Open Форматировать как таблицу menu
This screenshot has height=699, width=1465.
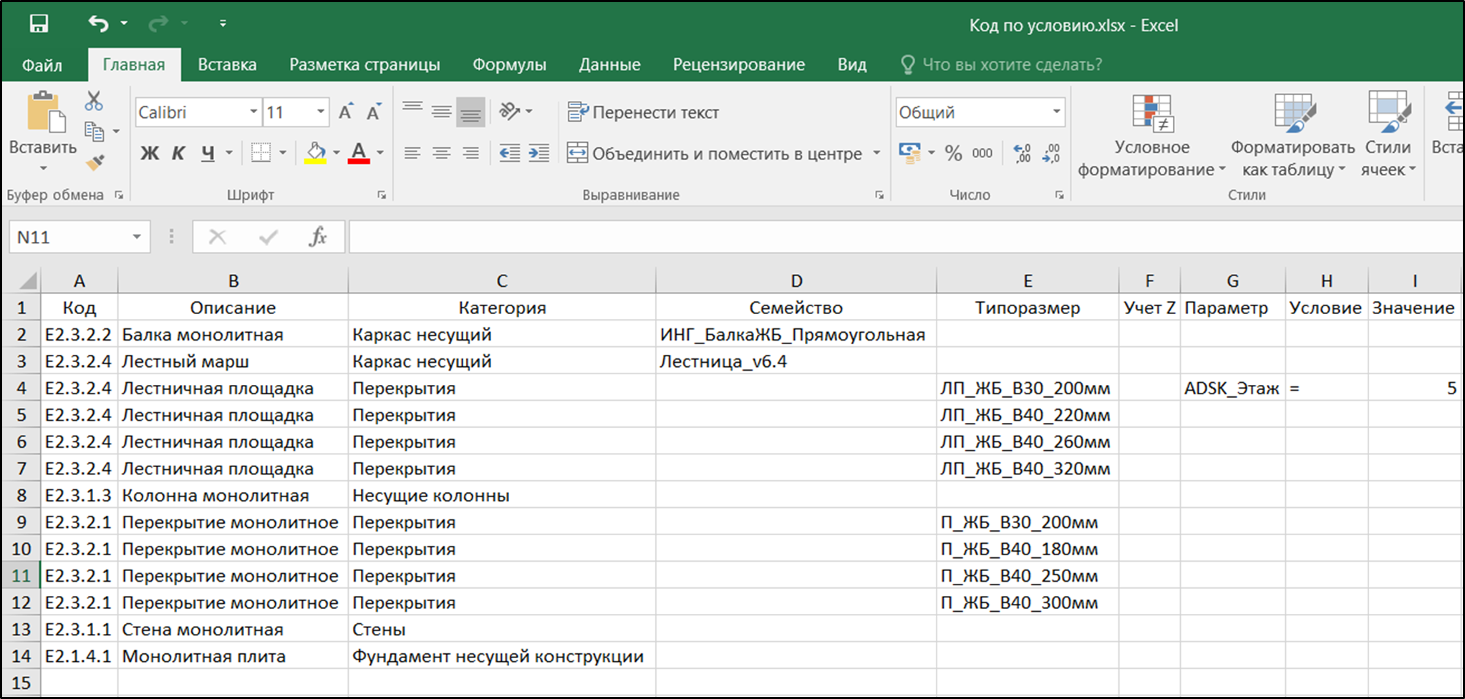click(x=1293, y=135)
